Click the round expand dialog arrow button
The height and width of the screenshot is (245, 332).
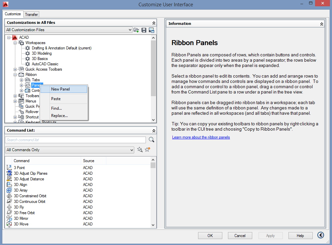[x=321, y=235]
